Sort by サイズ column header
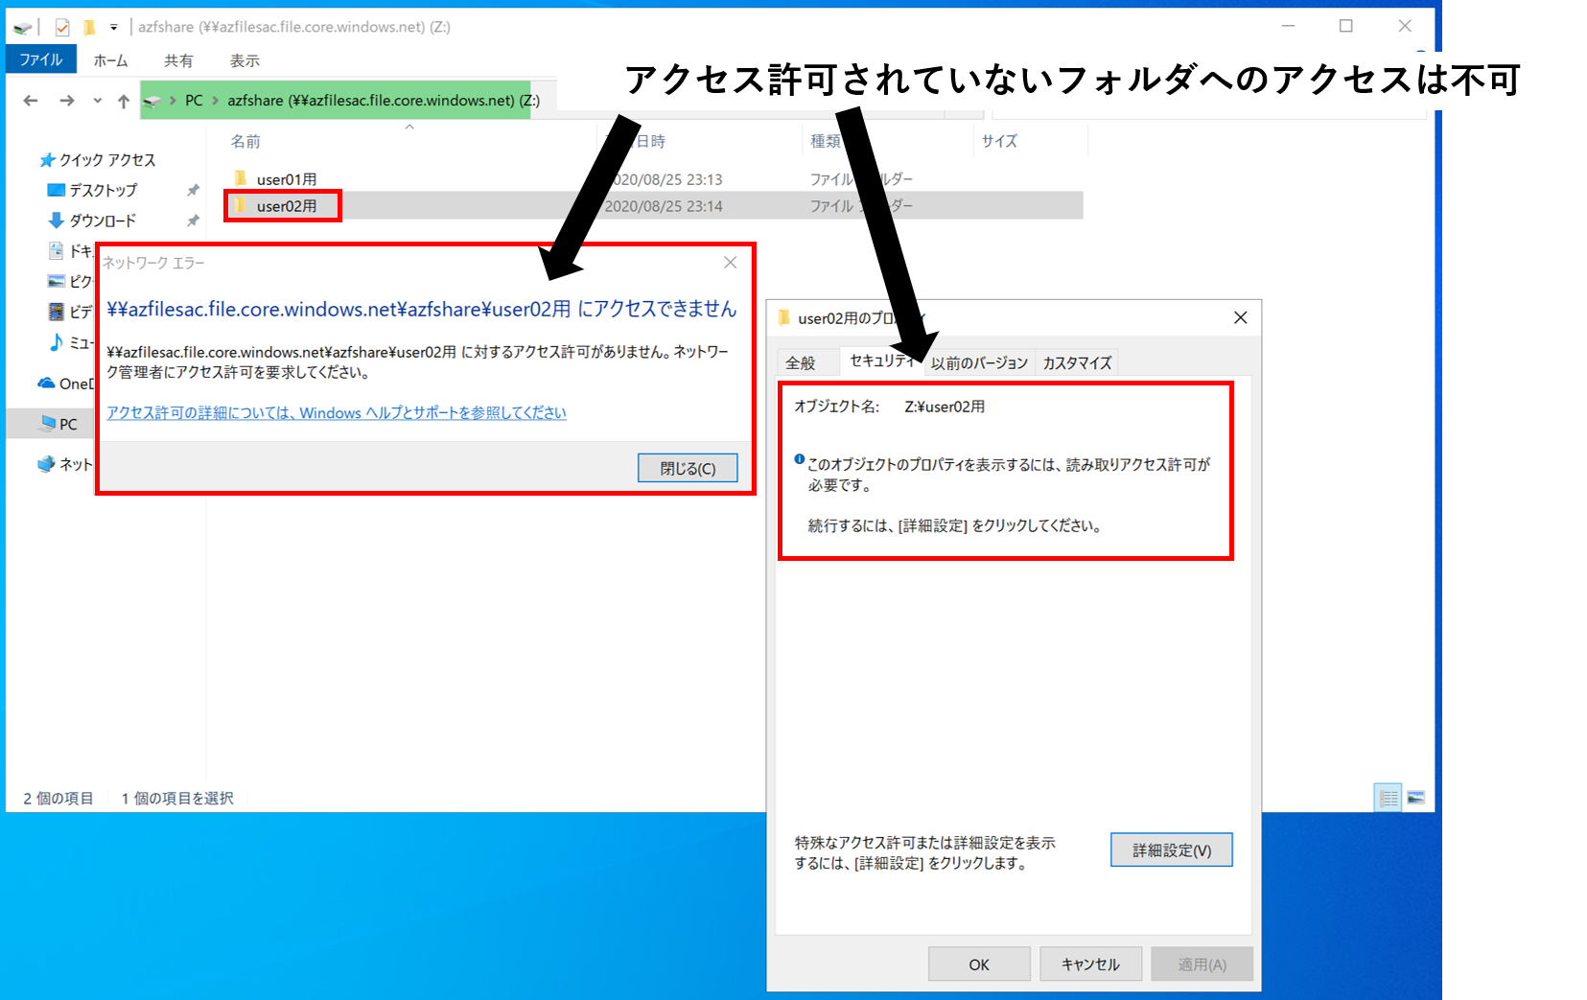This screenshot has height=1000, width=1587. click(999, 141)
